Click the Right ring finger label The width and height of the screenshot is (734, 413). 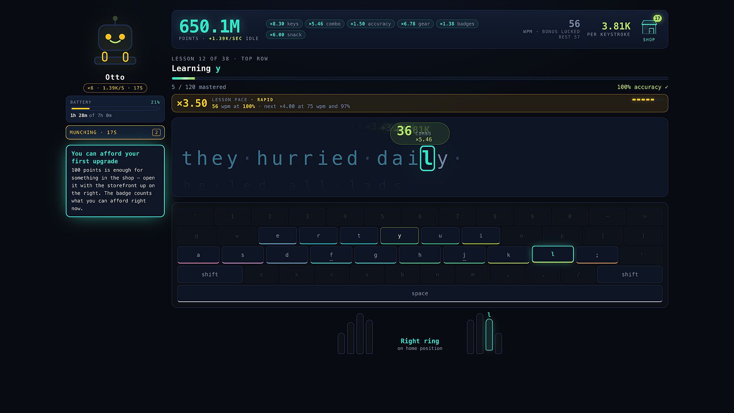pyautogui.click(x=420, y=341)
